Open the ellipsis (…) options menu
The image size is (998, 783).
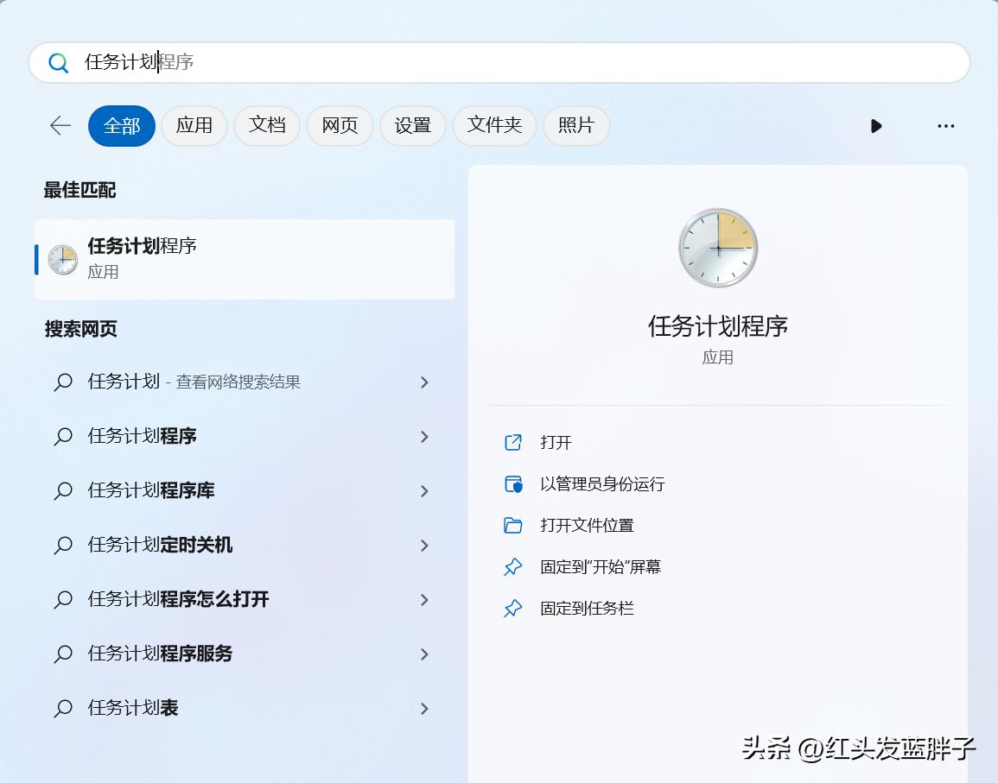pos(945,126)
